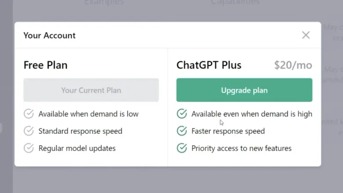The height and width of the screenshot is (193, 343).
Task: Select the Available even when demand is high text
Action: click(x=252, y=114)
